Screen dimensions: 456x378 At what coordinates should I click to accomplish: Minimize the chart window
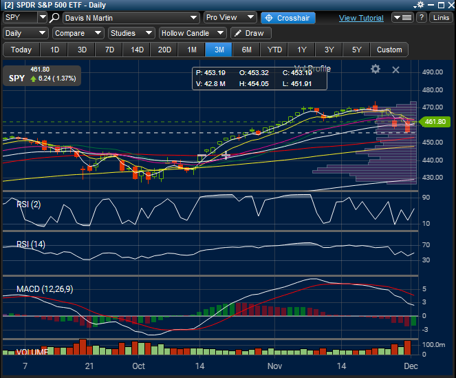click(x=431, y=5)
